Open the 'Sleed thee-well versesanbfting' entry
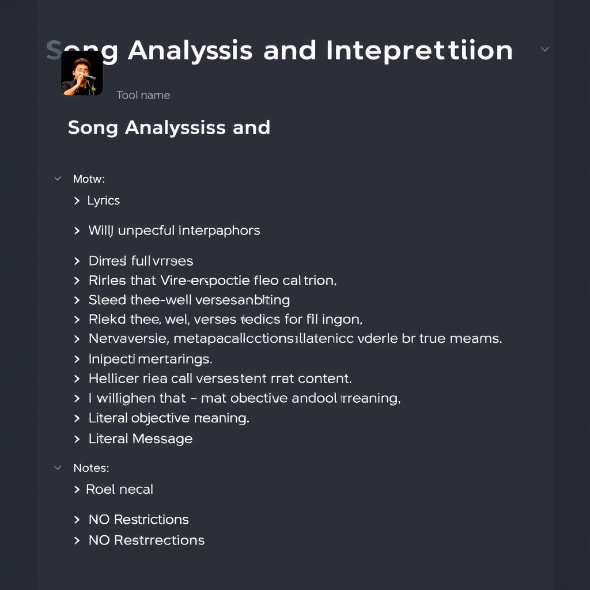 [x=189, y=300]
